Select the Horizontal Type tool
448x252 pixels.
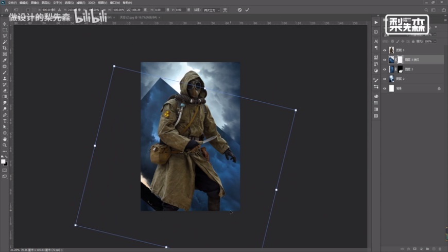tap(5, 121)
